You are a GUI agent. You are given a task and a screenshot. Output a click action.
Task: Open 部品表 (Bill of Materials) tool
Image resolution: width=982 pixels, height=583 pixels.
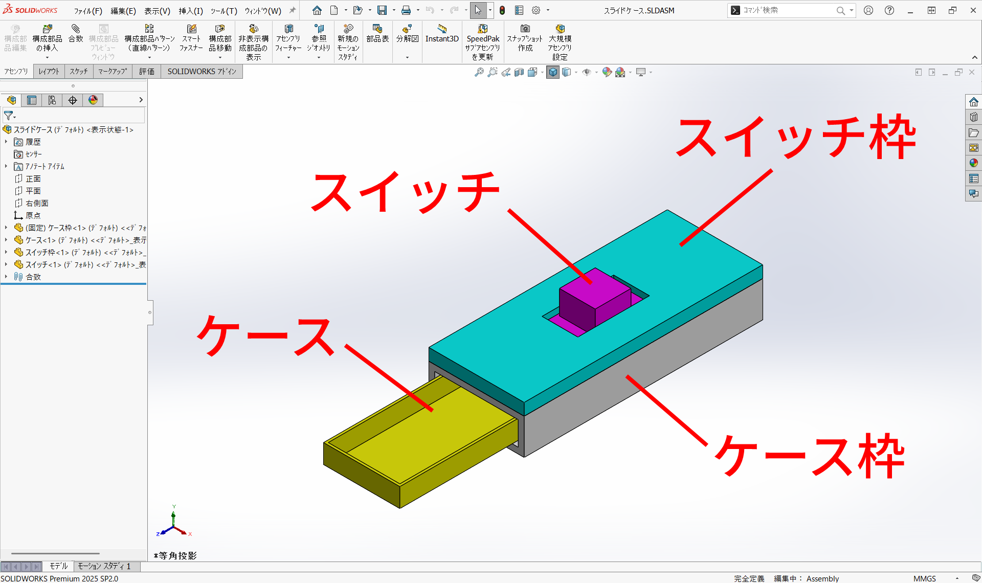tap(377, 34)
